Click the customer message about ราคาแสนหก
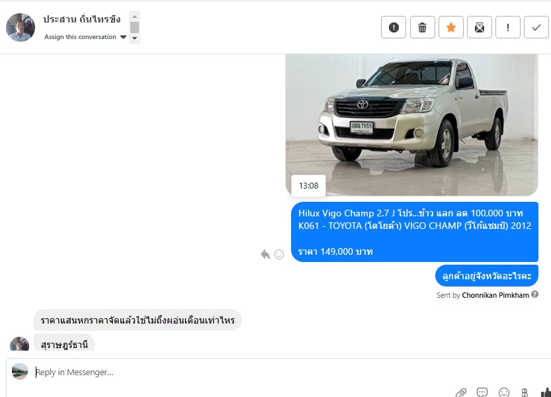This screenshot has width=551, height=397. coord(138,320)
